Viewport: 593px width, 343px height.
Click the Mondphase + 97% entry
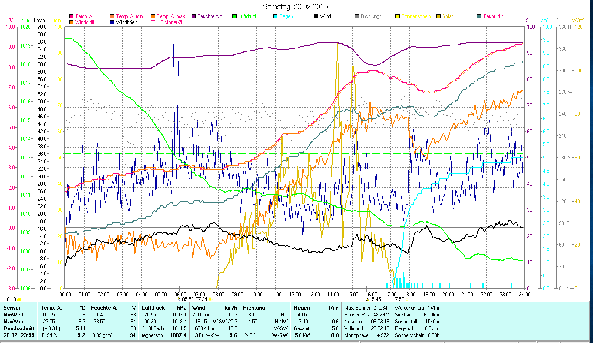tap(367, 335)
